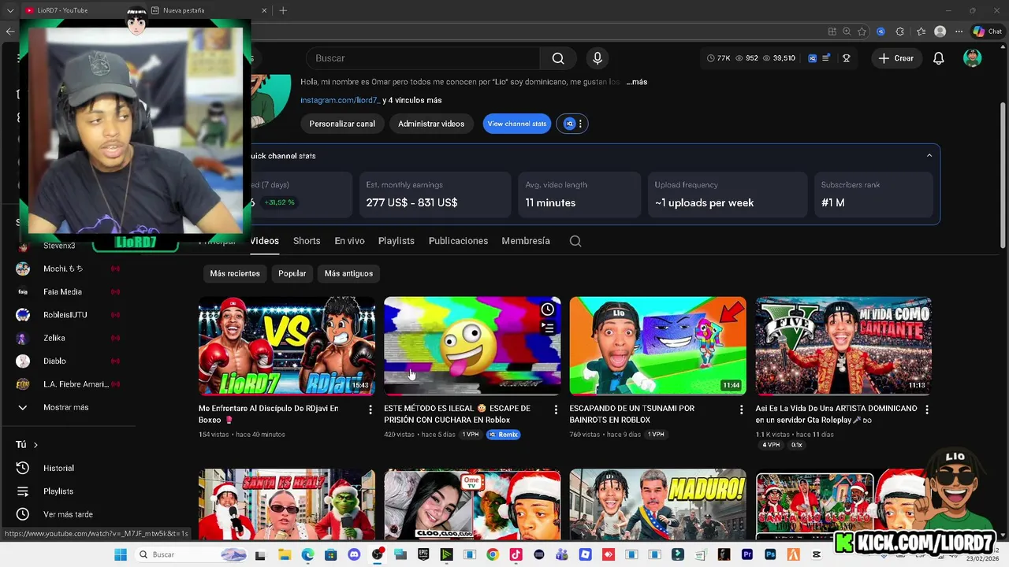Image resolution: width=1009 pixels, height=567 pixels.
Task: Open the ESCAPANDO DE UN TSUNAMI thumbnail
Action: tap(657, 346)
